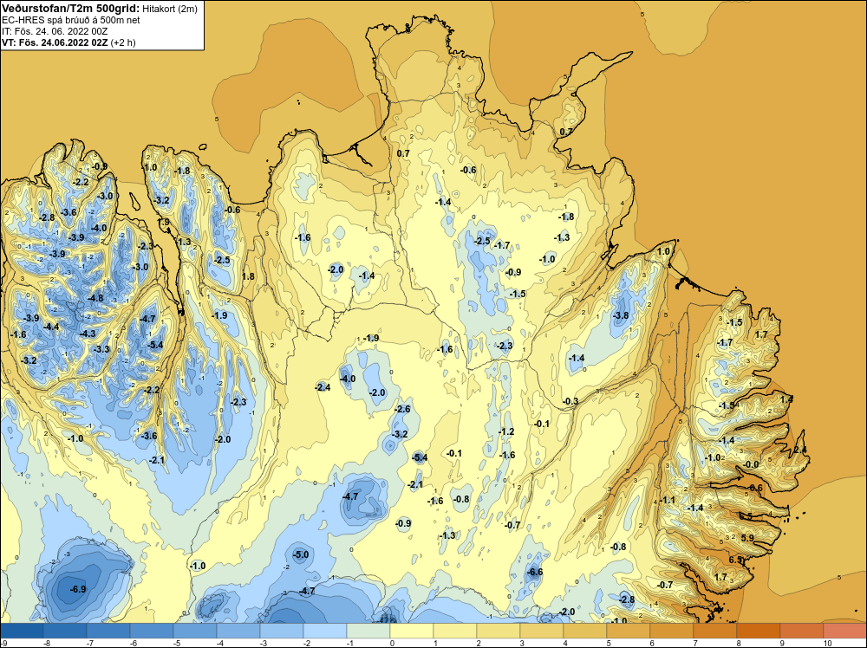The image size is (867, 648).
Task: Click the legend swatch between 9 and 10
Action: (802, 631)
